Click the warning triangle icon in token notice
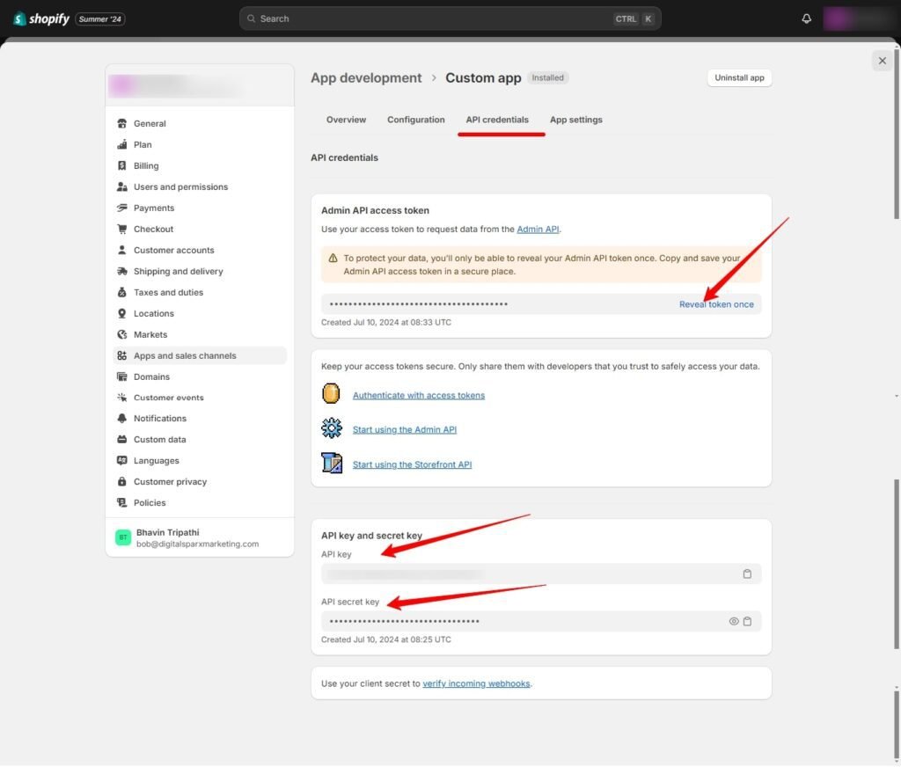 click(x=333, y=259)
